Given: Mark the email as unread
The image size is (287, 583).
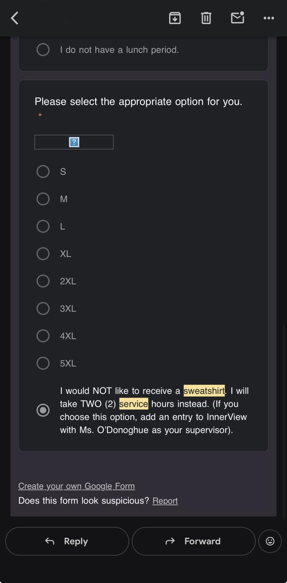Looking at the screenshot, I should [x=237, y=18].
